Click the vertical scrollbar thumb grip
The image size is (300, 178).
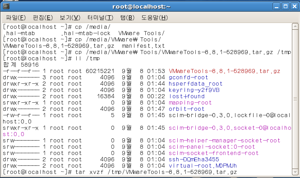(295, 99)
